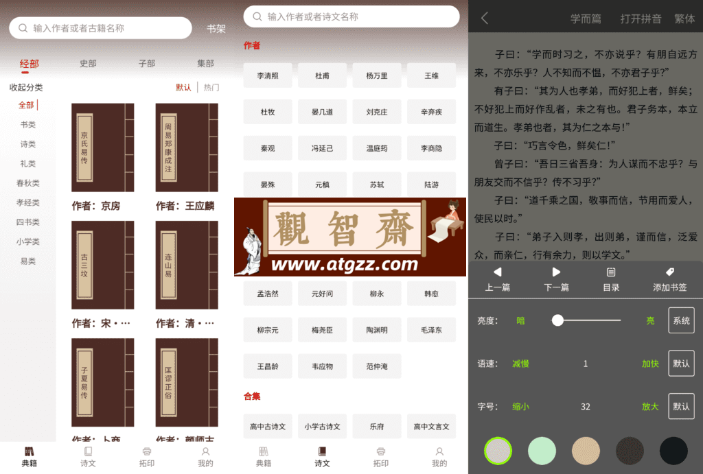Open the 书架 bookshelf link

(216, 29)
